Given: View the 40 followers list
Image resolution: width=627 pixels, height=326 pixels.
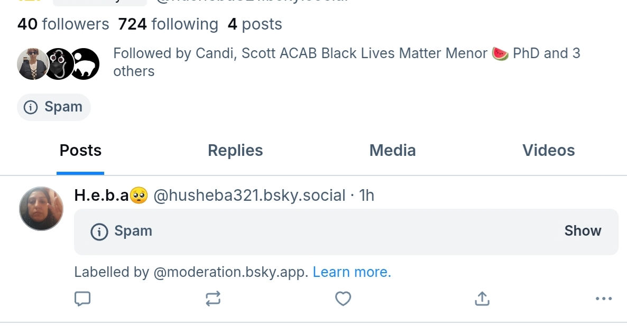Looking at the screenshot, I should [x=63, y=24].
